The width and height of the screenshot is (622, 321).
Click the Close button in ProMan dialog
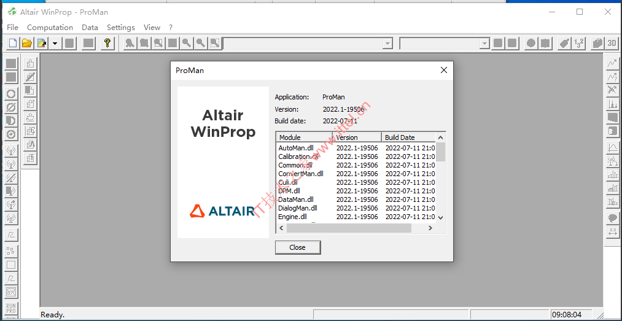pos(298,247)
